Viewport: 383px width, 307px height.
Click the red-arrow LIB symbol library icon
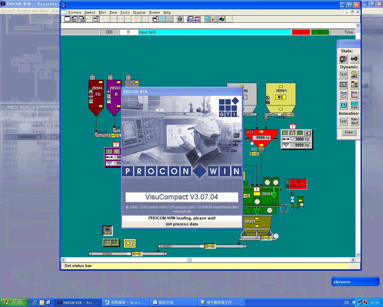pyautogui.click(x=197, y=19)
